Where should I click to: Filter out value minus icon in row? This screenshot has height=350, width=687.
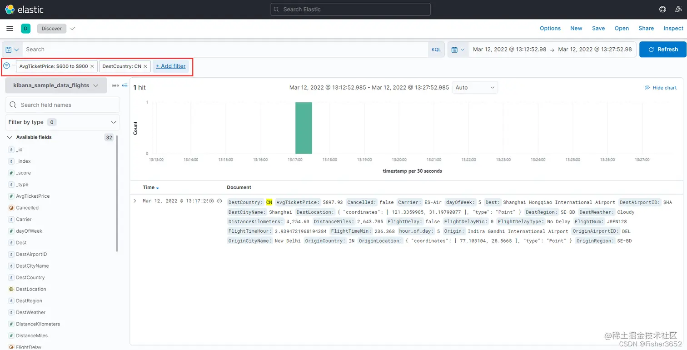[x=219, y=201]
